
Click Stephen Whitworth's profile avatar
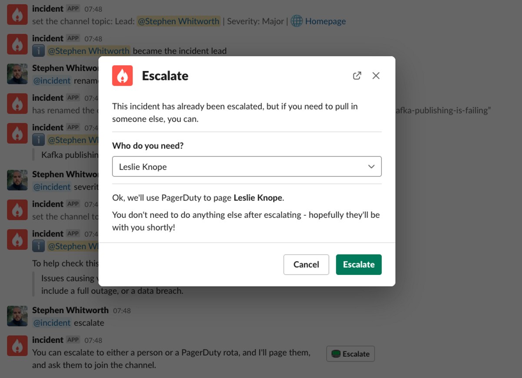point(17,316)
